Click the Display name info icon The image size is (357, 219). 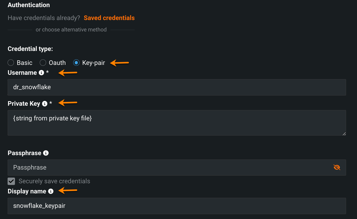(x=51, y=191)
